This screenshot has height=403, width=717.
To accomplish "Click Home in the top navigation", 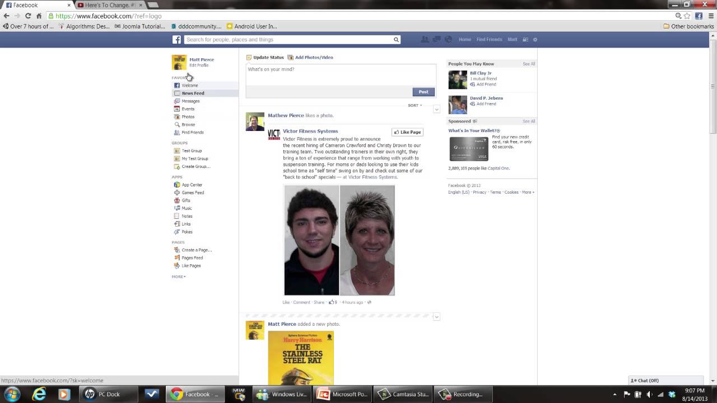I will tap(465, 40).
